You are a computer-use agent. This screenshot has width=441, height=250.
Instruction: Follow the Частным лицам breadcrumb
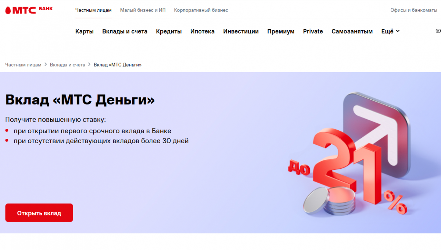point(23,64)
